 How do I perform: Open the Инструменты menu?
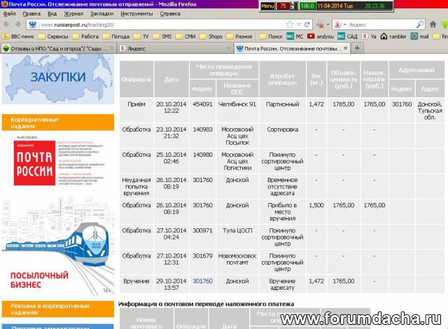[x=136, y=13]
